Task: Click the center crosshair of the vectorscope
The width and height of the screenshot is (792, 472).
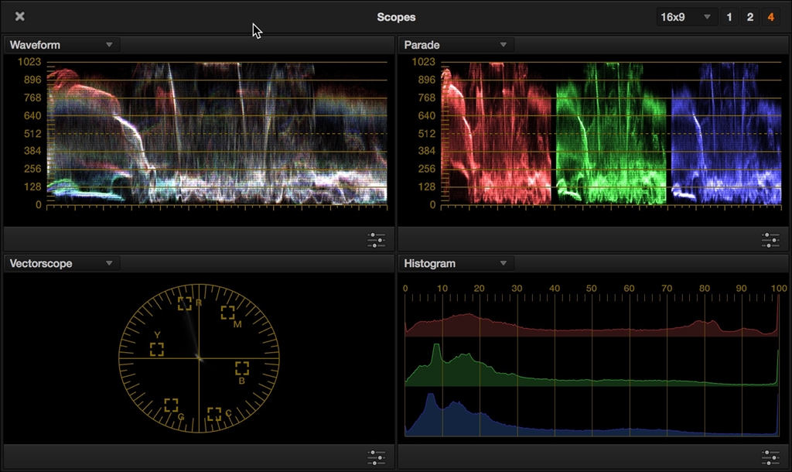Action: [200, 358]
